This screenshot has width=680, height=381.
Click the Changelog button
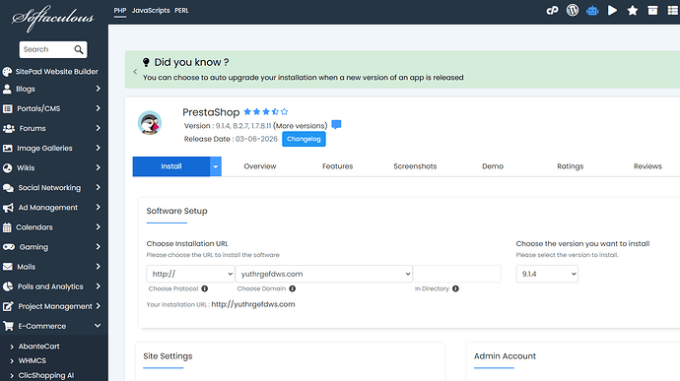[304, 139]
